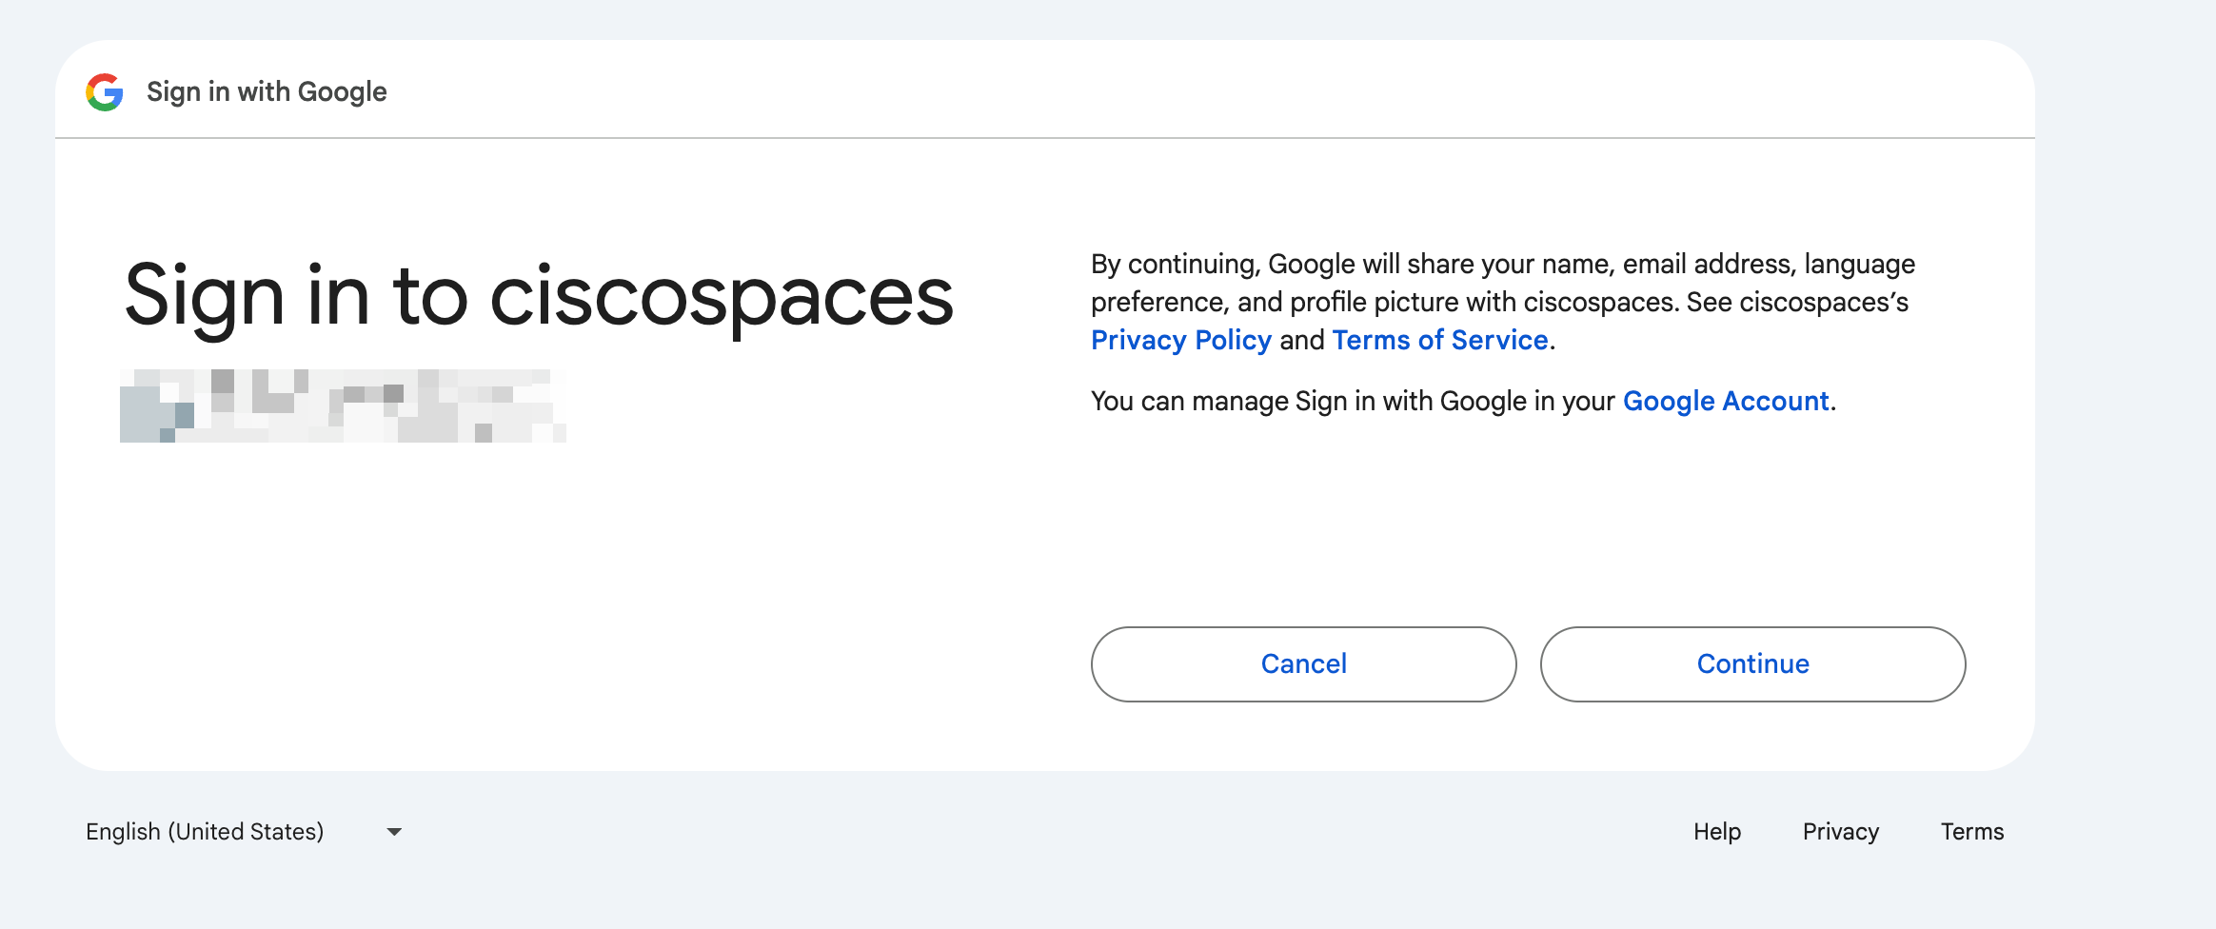Click the "Sign in with Google" header
The height and width of the screenshot is (929, 2216).
267,90
